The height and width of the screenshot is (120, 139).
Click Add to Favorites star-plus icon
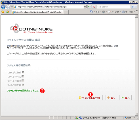click(7, 12)
